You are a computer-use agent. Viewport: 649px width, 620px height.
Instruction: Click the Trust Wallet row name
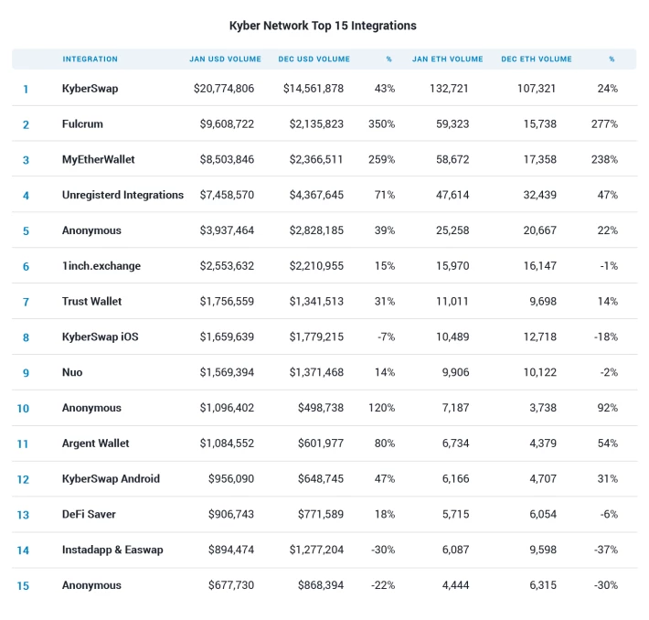(x=92, y=301)
